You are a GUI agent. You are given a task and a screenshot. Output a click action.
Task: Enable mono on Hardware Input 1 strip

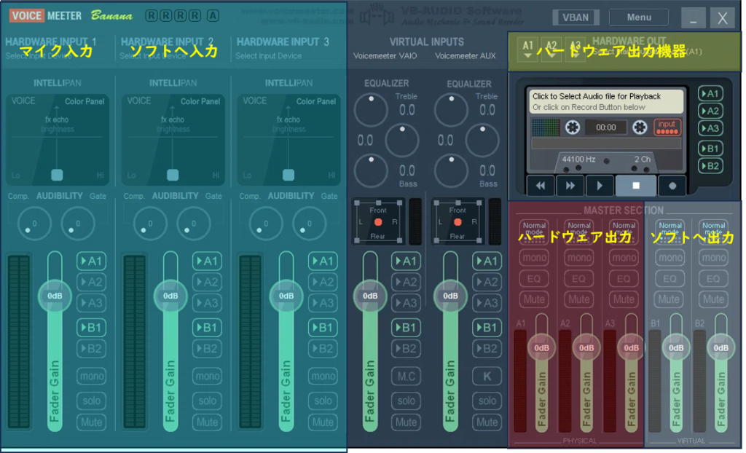click(91, 376)
